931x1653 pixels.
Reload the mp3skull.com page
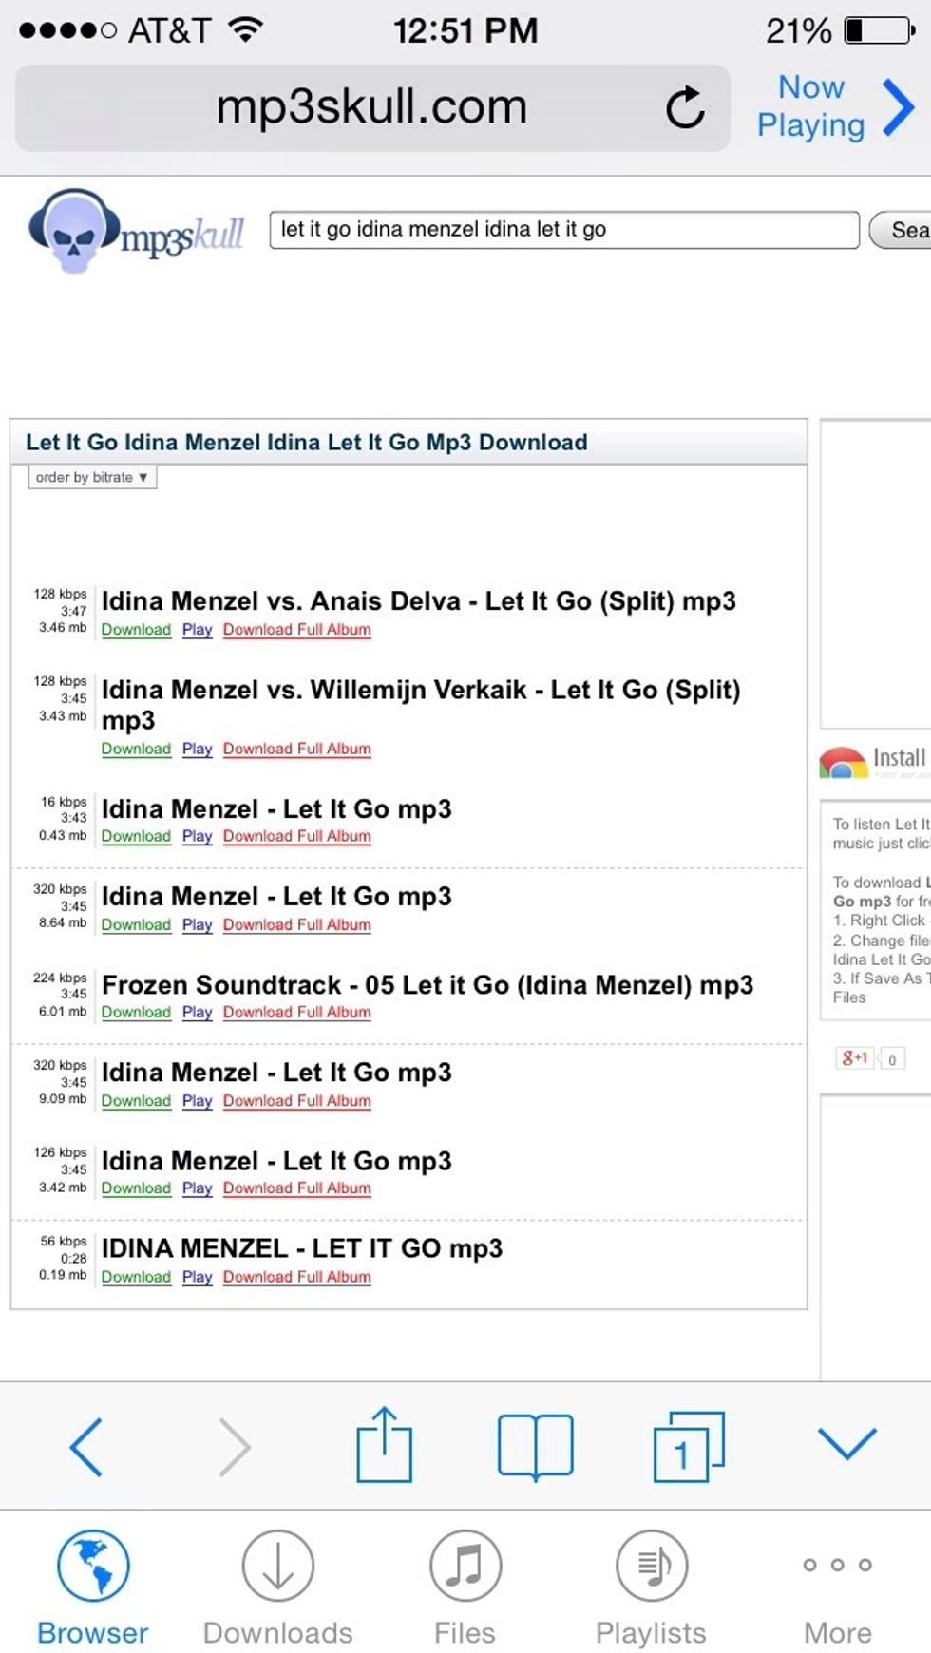click(x=686, y=106)
